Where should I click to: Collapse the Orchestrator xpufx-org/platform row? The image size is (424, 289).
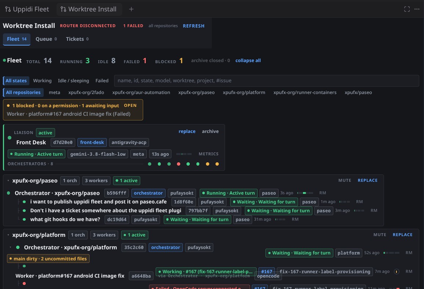click(x=10, y=248)
